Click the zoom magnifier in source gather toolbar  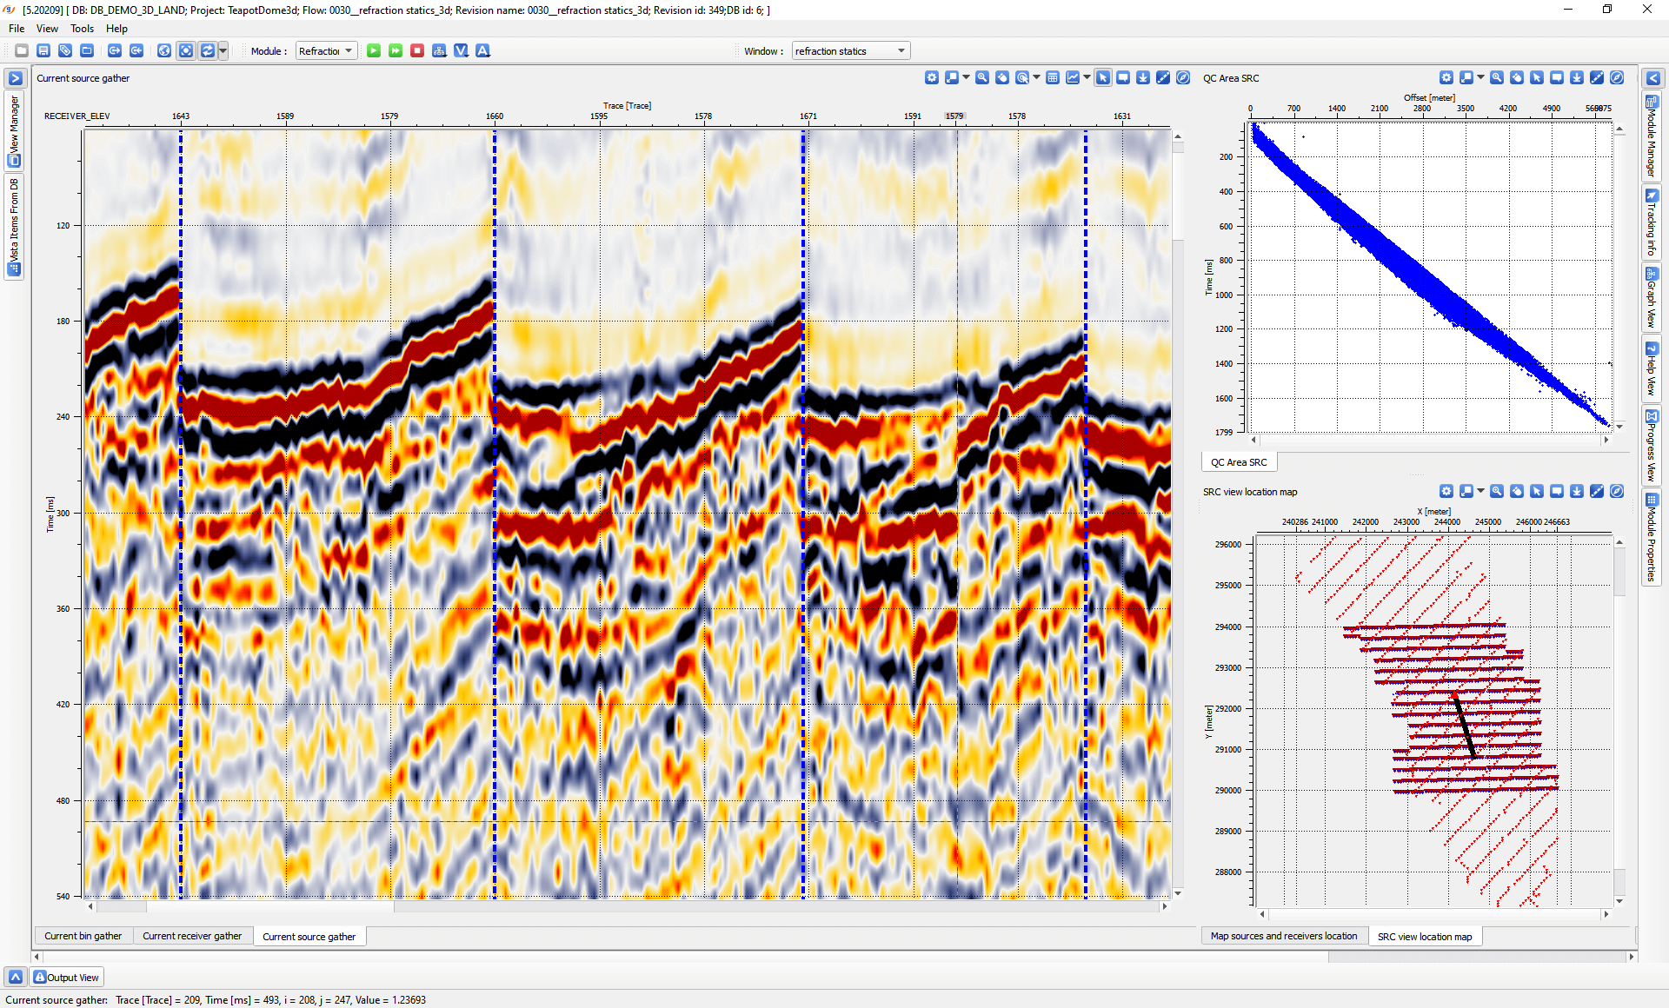coord(982,78)
